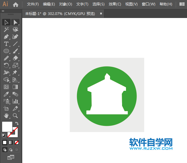Open the arrange documents workspace switcher

182,4
